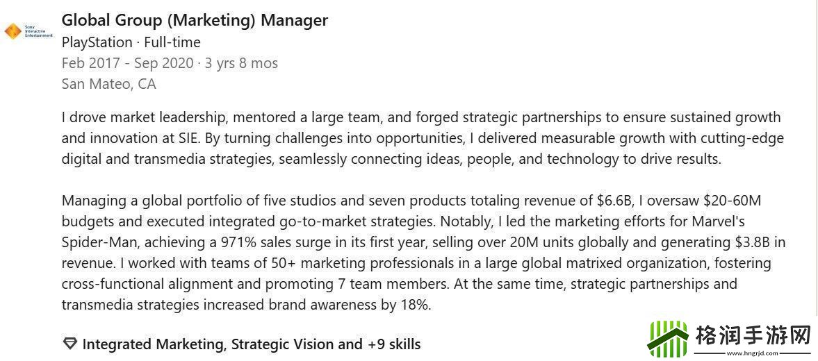818x361 pixels.
Task: Open the Global Group (Marketing) Manager title
Action: coord(195,21)
